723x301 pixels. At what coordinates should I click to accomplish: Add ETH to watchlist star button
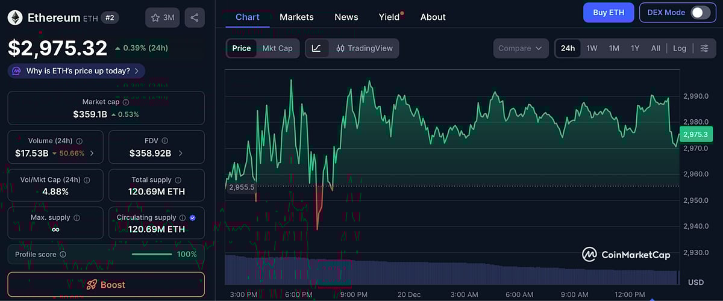click(162, 18)
